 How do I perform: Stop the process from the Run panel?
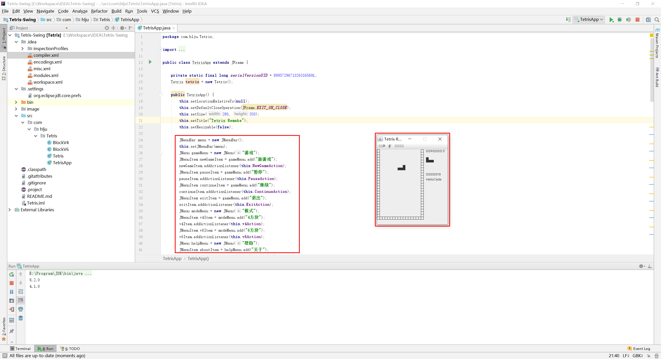[12, 283]
